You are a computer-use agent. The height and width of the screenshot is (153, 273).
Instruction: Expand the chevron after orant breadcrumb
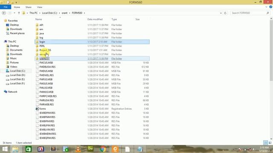pos(70,13)
